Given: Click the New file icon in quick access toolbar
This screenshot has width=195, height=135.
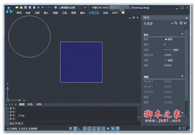Looking at the screenshot, I should pos(17,7).
